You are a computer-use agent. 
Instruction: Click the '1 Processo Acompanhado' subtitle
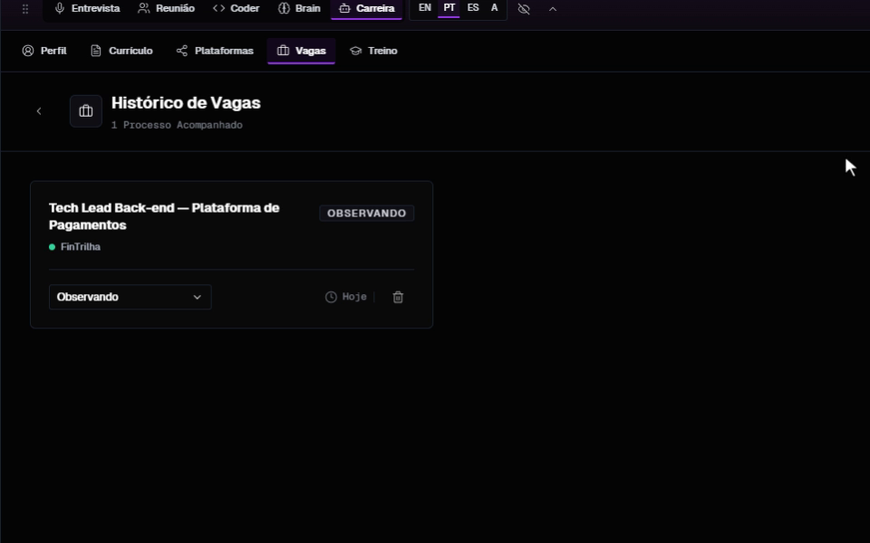point(177,126)
